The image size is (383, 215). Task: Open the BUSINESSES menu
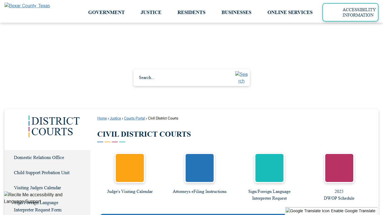pyautogui.click(x=236, y=12)
